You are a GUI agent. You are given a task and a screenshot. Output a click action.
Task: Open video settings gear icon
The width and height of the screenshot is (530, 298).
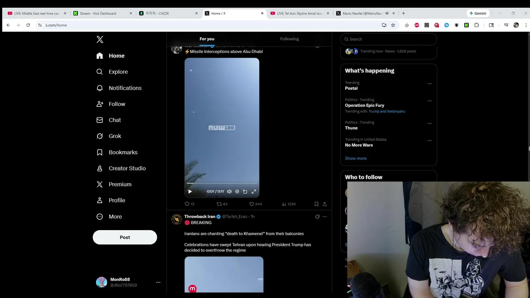[x=237, y=192]
